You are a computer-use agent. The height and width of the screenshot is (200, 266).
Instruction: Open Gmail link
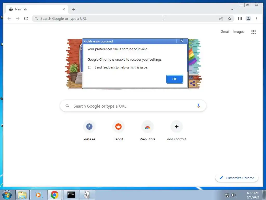click(x=225, y=32)
